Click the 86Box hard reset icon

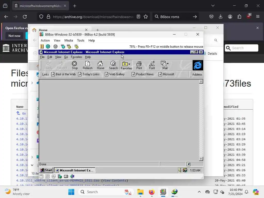(x=48, y=46)
